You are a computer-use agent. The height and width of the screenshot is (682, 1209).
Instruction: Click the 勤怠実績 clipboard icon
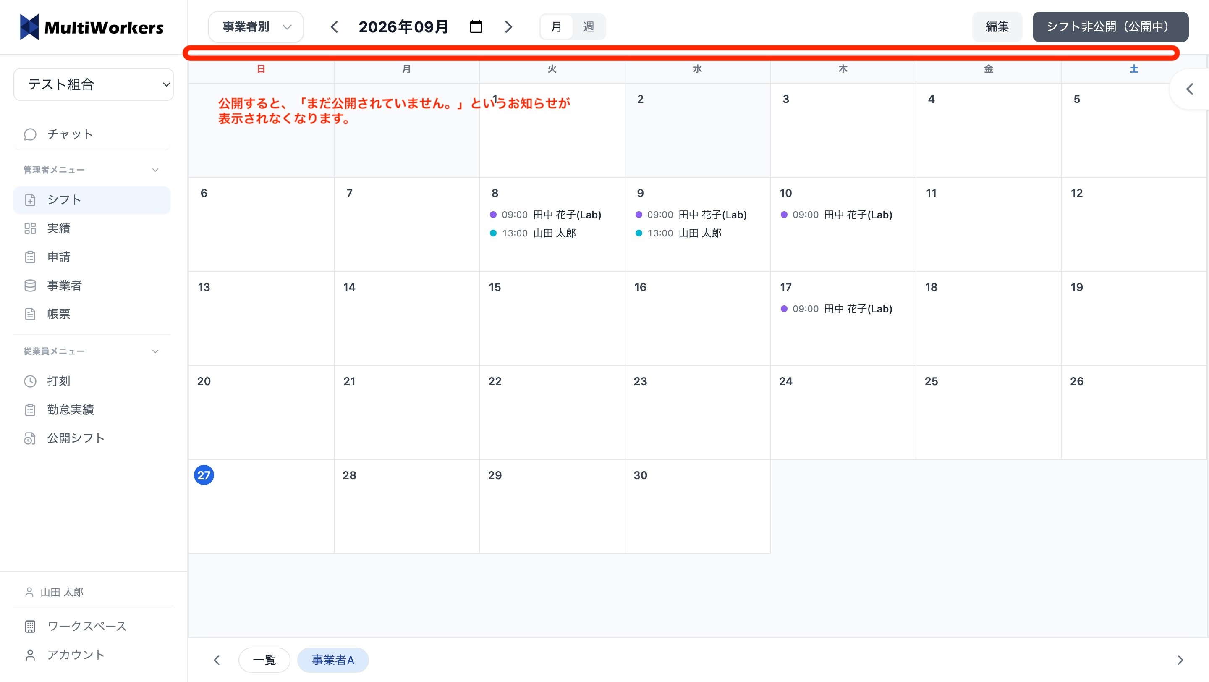click(30, 410)
